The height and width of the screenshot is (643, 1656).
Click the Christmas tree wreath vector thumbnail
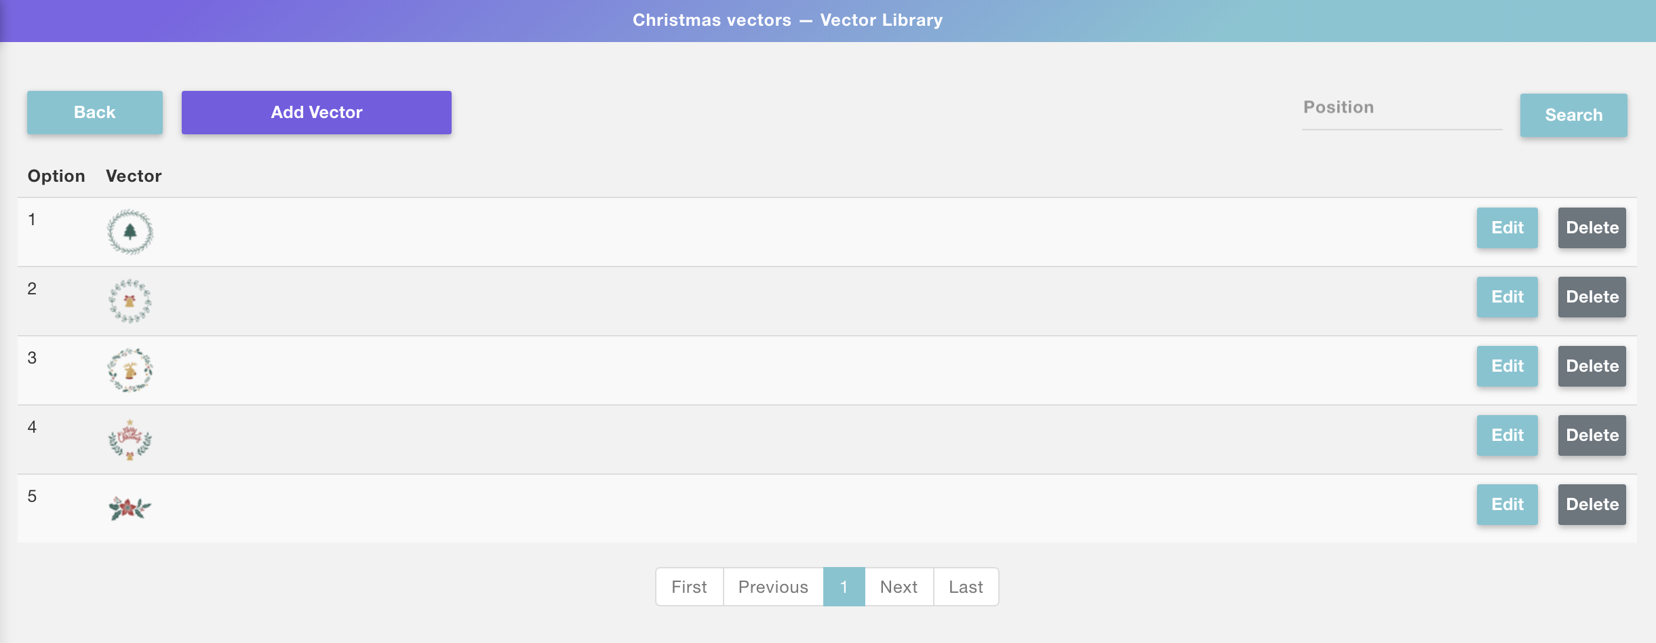pyautogui.click(x=130, y=232)
